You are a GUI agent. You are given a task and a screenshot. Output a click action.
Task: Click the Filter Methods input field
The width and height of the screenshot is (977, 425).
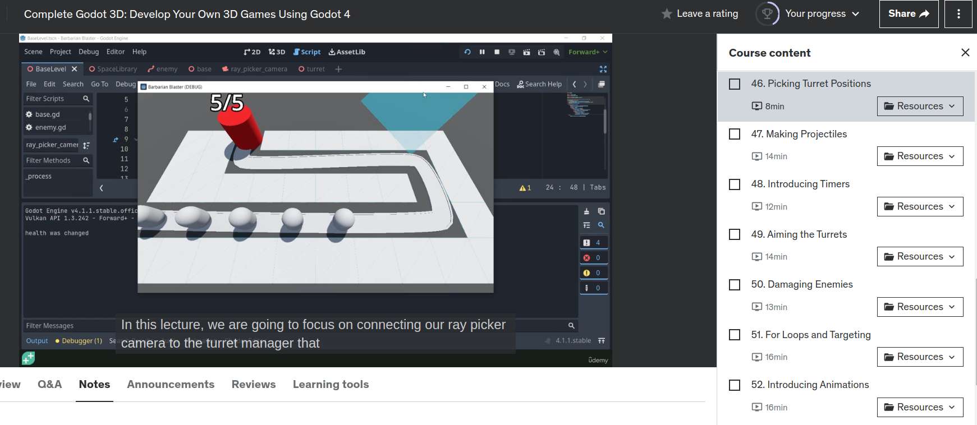pos(52,160)
